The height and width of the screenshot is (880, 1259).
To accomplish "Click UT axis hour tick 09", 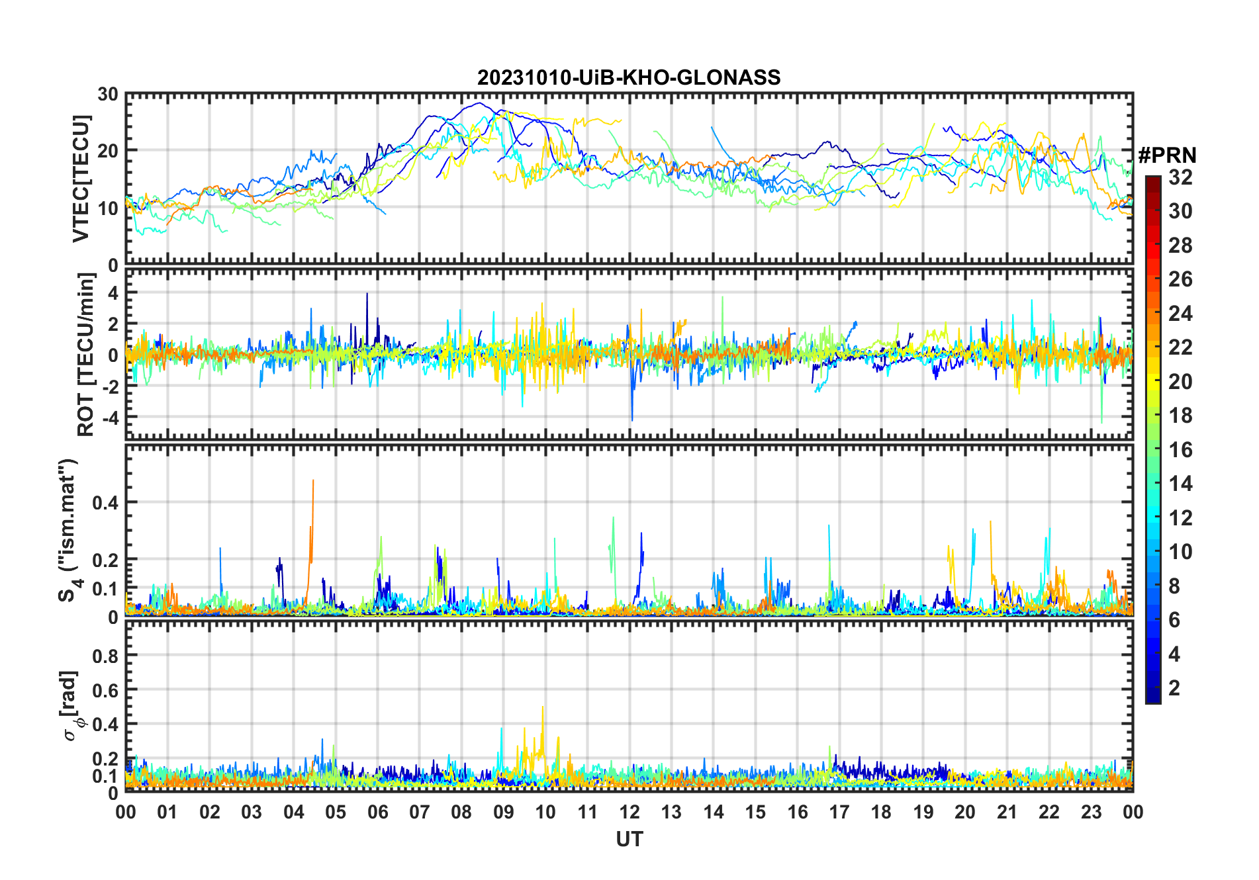I will 504,812.
